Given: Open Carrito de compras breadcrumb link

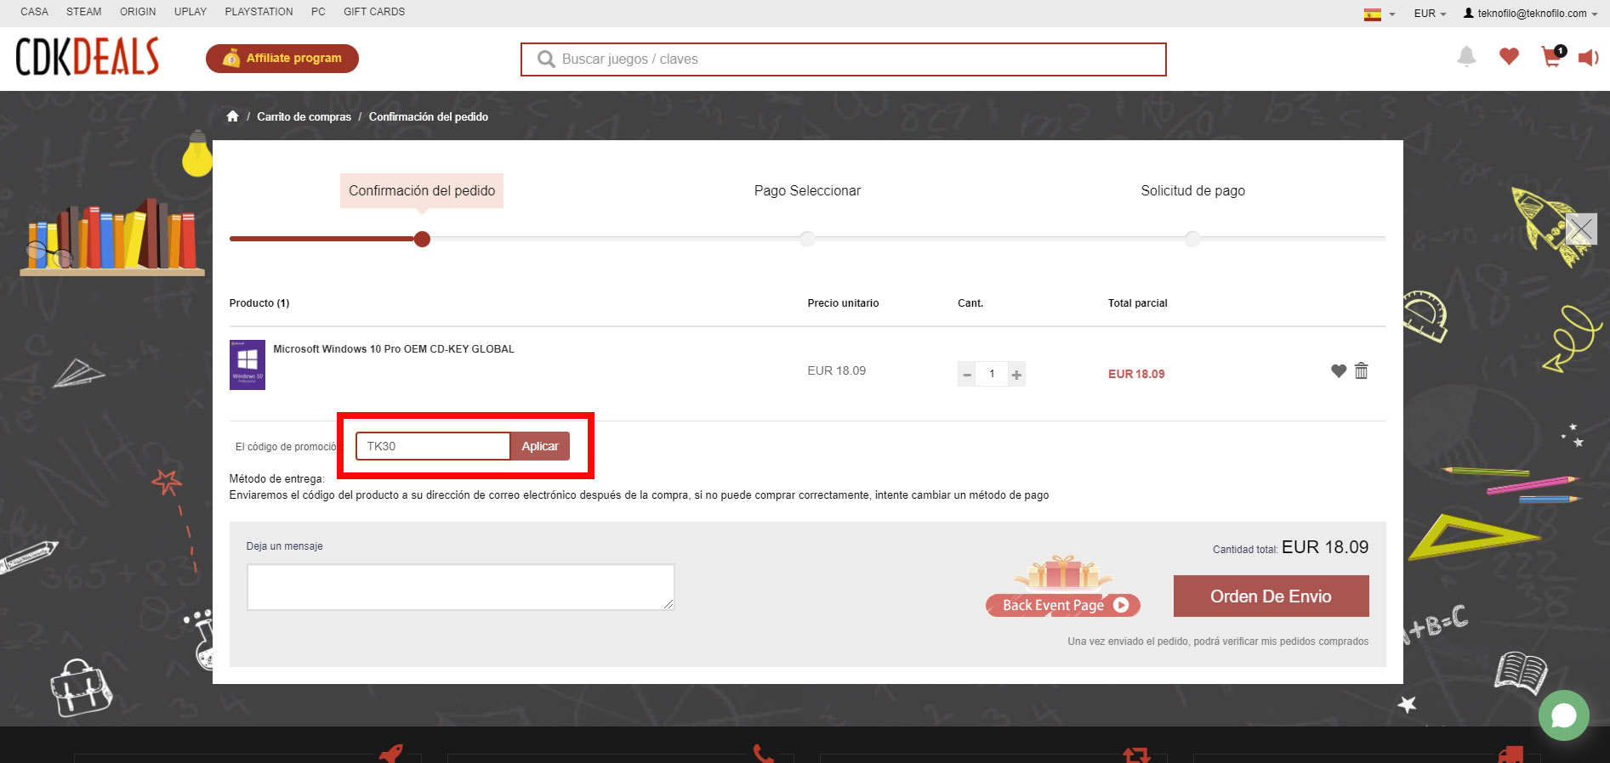Looking at the screenshot, I should point(304,116).
